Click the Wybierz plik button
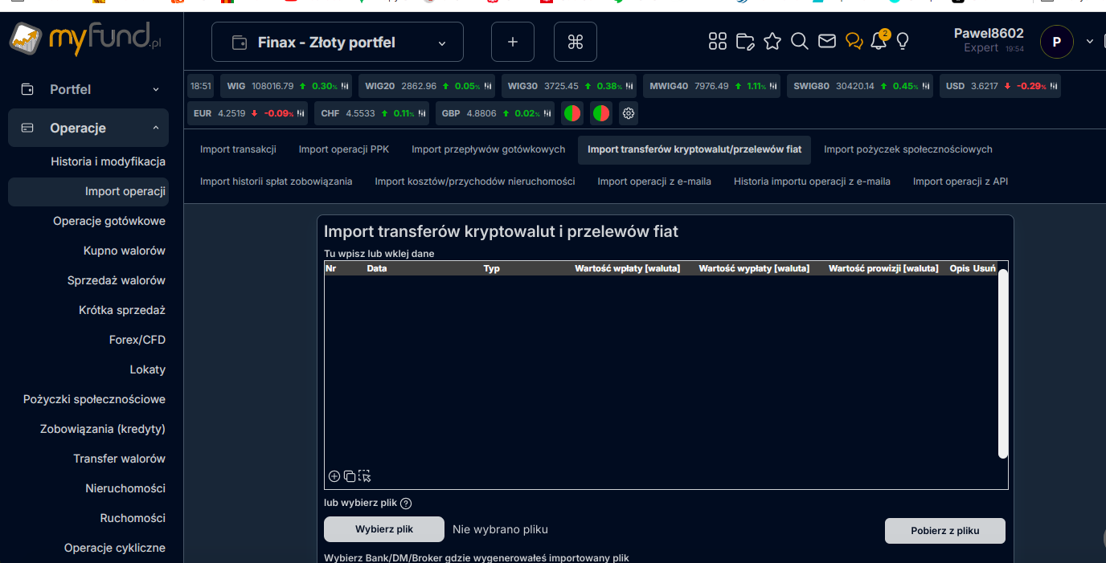This screenshot has height=563, width=1106. point(384,529)
